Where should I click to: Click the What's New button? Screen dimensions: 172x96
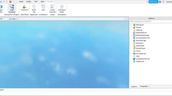pyautogui.click(x=153, y=2)
